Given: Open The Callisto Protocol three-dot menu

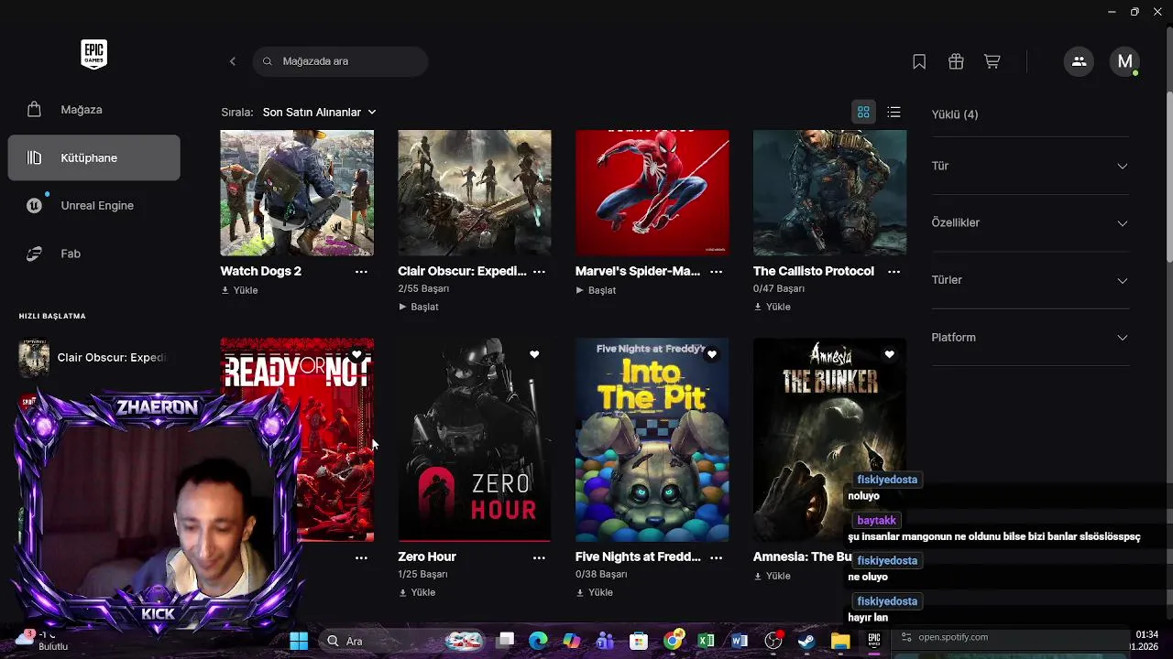Looking at the screenshot, I should [894, 272].
